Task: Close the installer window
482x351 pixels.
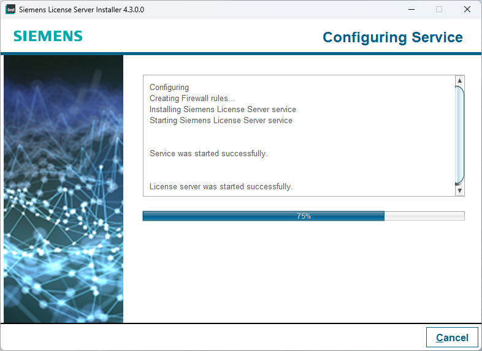Action: 467,10
